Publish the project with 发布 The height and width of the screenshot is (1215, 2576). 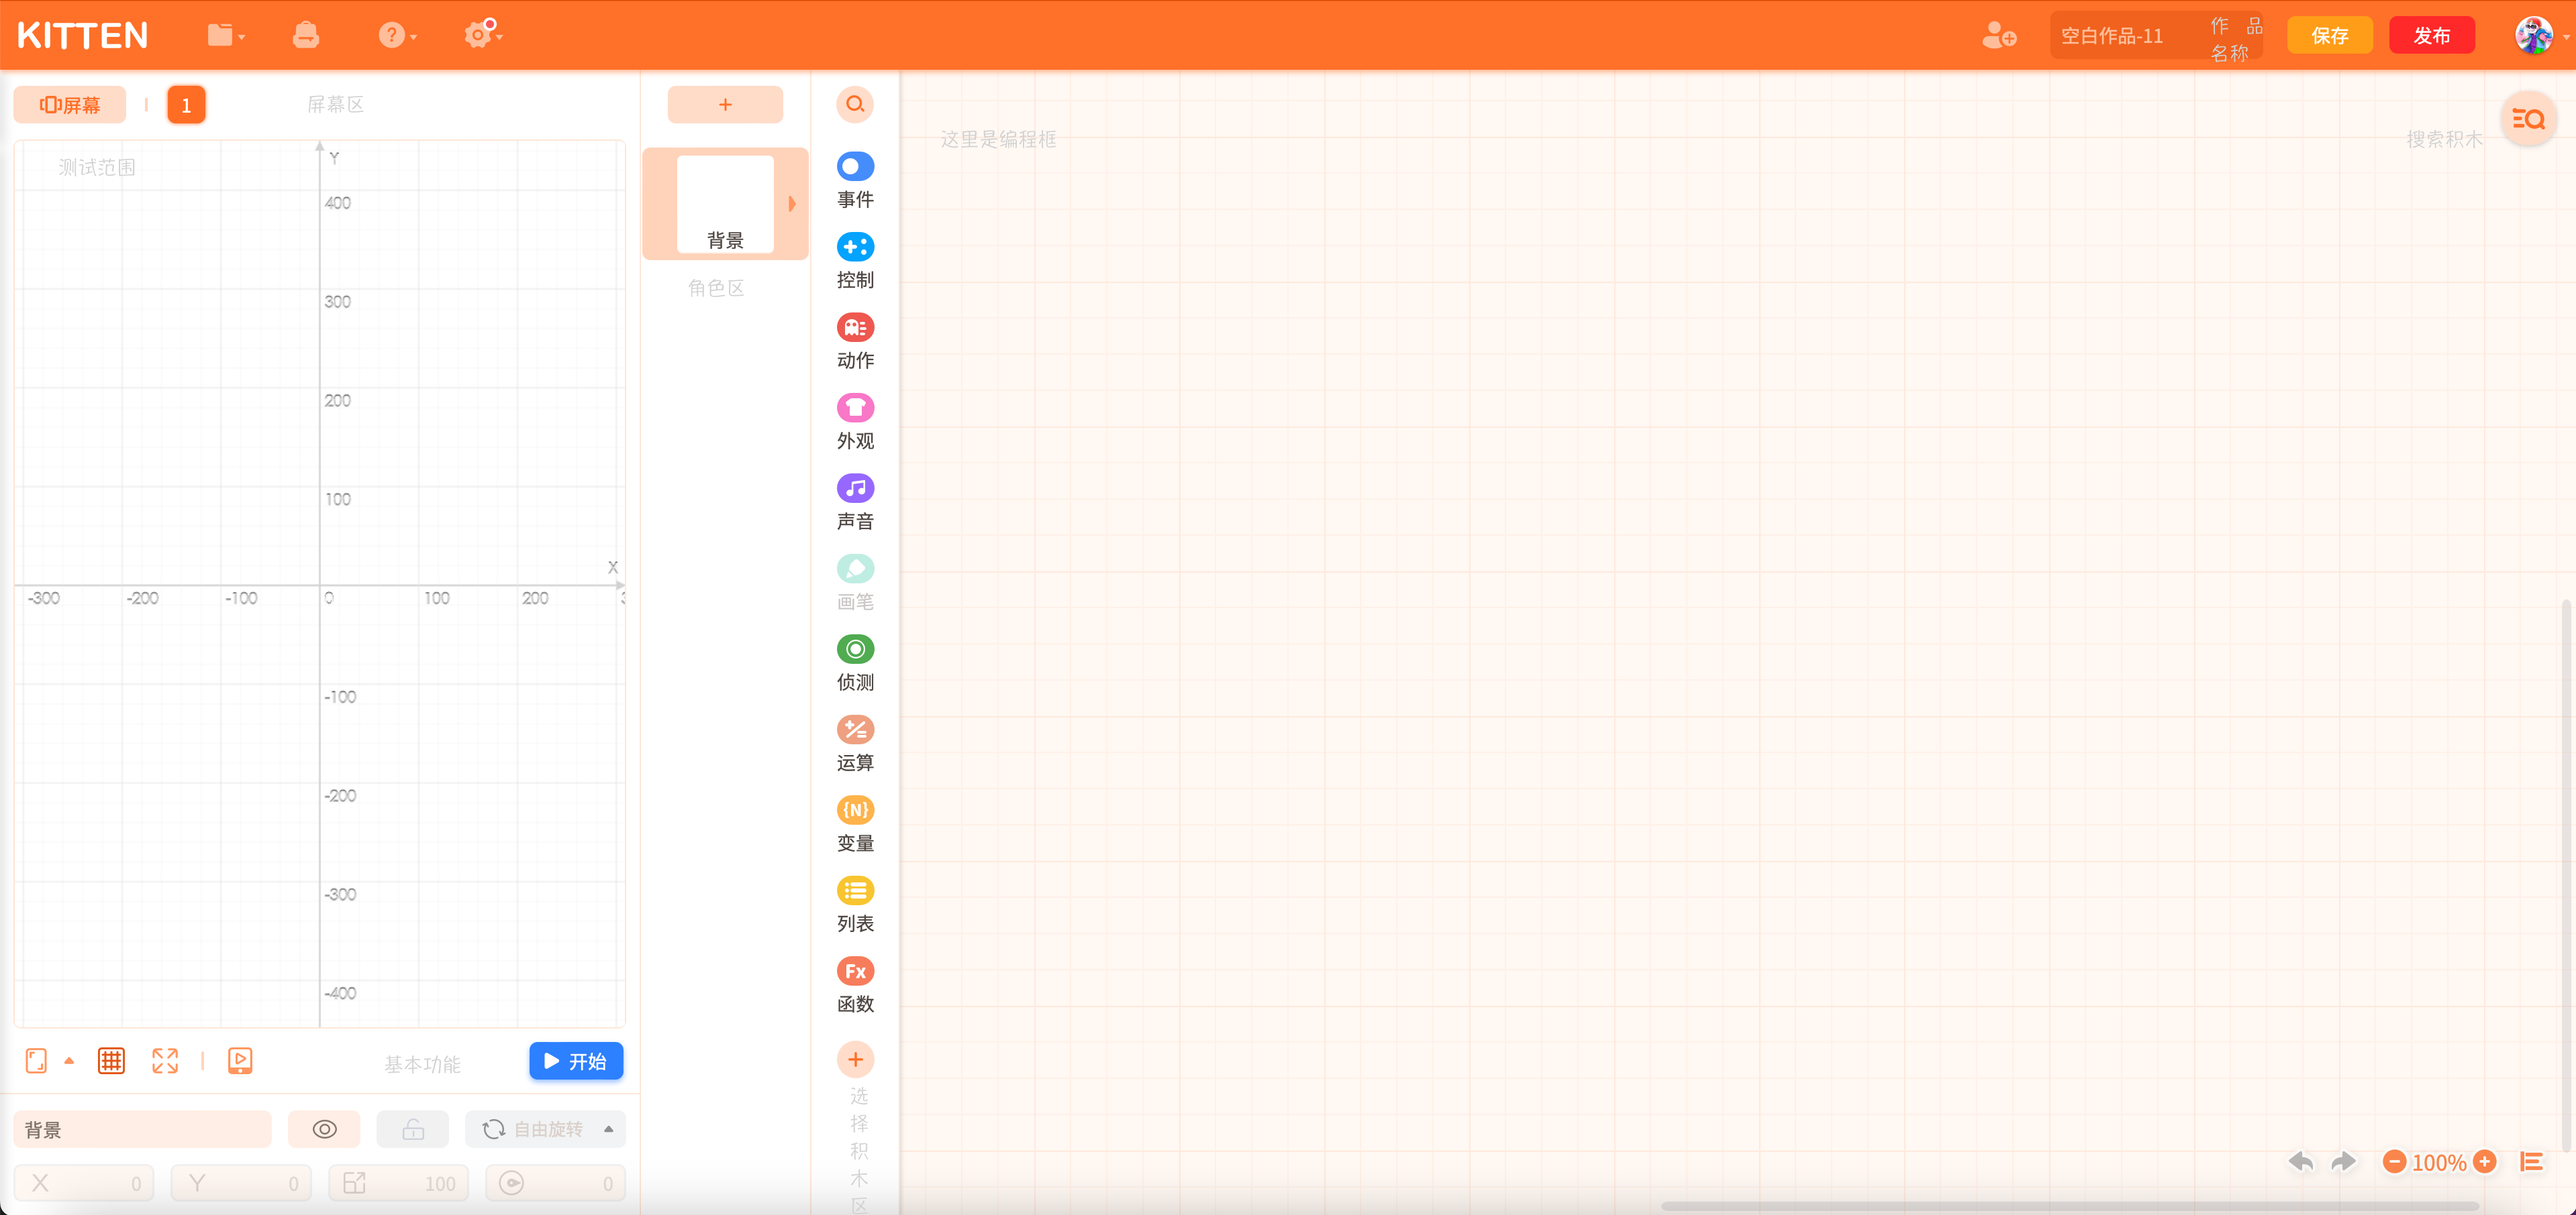pos(2432,36)
